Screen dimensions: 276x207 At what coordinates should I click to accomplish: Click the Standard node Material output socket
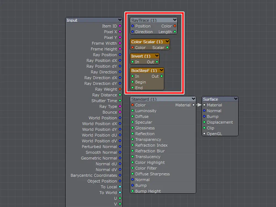[193, 105]
